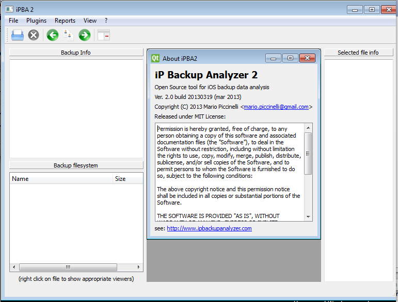398x302 pixels.
Task: Click the green right arrow toolbar icon
Action: click(85, 35)
